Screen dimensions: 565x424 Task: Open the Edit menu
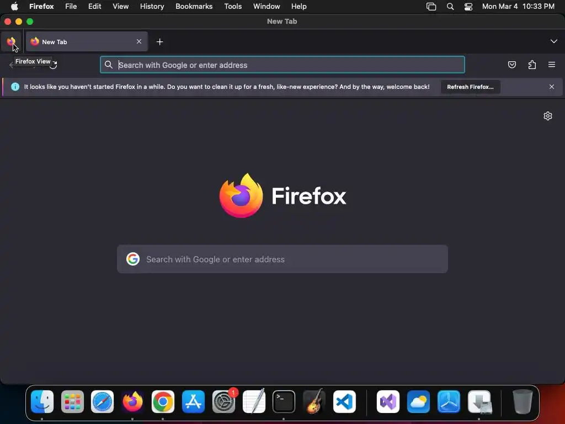point(95,6)
